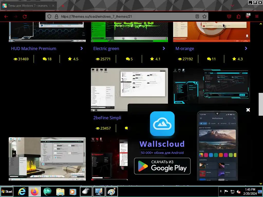Open Electric green theme link
263x197 pixels.
106,48
